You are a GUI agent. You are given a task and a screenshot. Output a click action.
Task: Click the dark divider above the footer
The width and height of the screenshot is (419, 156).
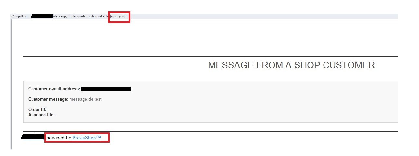point(208,131)
